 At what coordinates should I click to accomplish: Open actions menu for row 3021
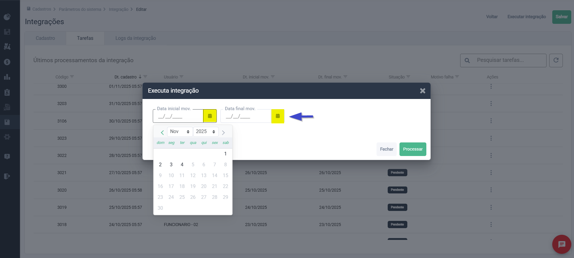pos(491,173)
